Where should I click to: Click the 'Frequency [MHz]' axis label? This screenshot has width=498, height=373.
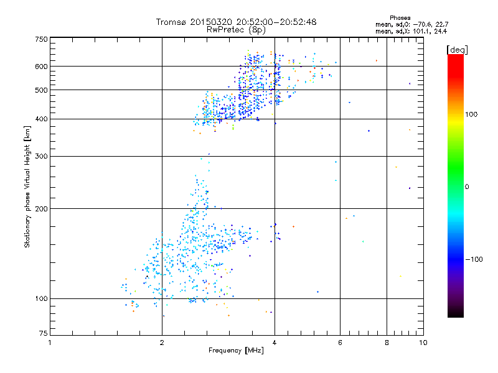236,351
